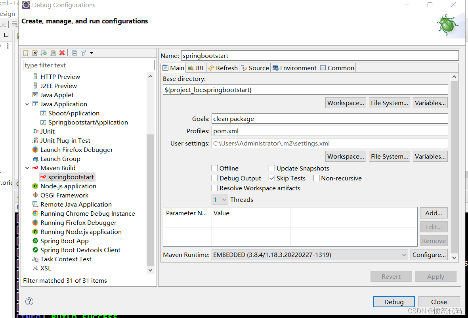Click the configuration Name field

coord(320,56)
